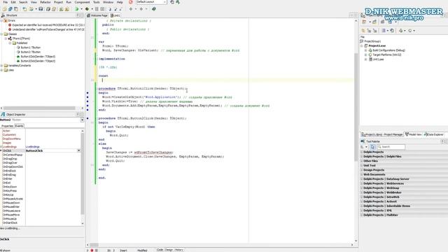This screenshot has height=252, width=448.
Task: Click the red error icon before 'Undeclared identifier'
Action: pyautogui.click(x=10, y=29)
